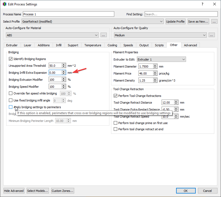Decrease Filament Price with down arrow
221x197 pixels.
[x=155, y=75]
